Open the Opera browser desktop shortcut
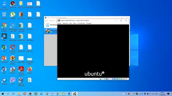 coord(13,49)
